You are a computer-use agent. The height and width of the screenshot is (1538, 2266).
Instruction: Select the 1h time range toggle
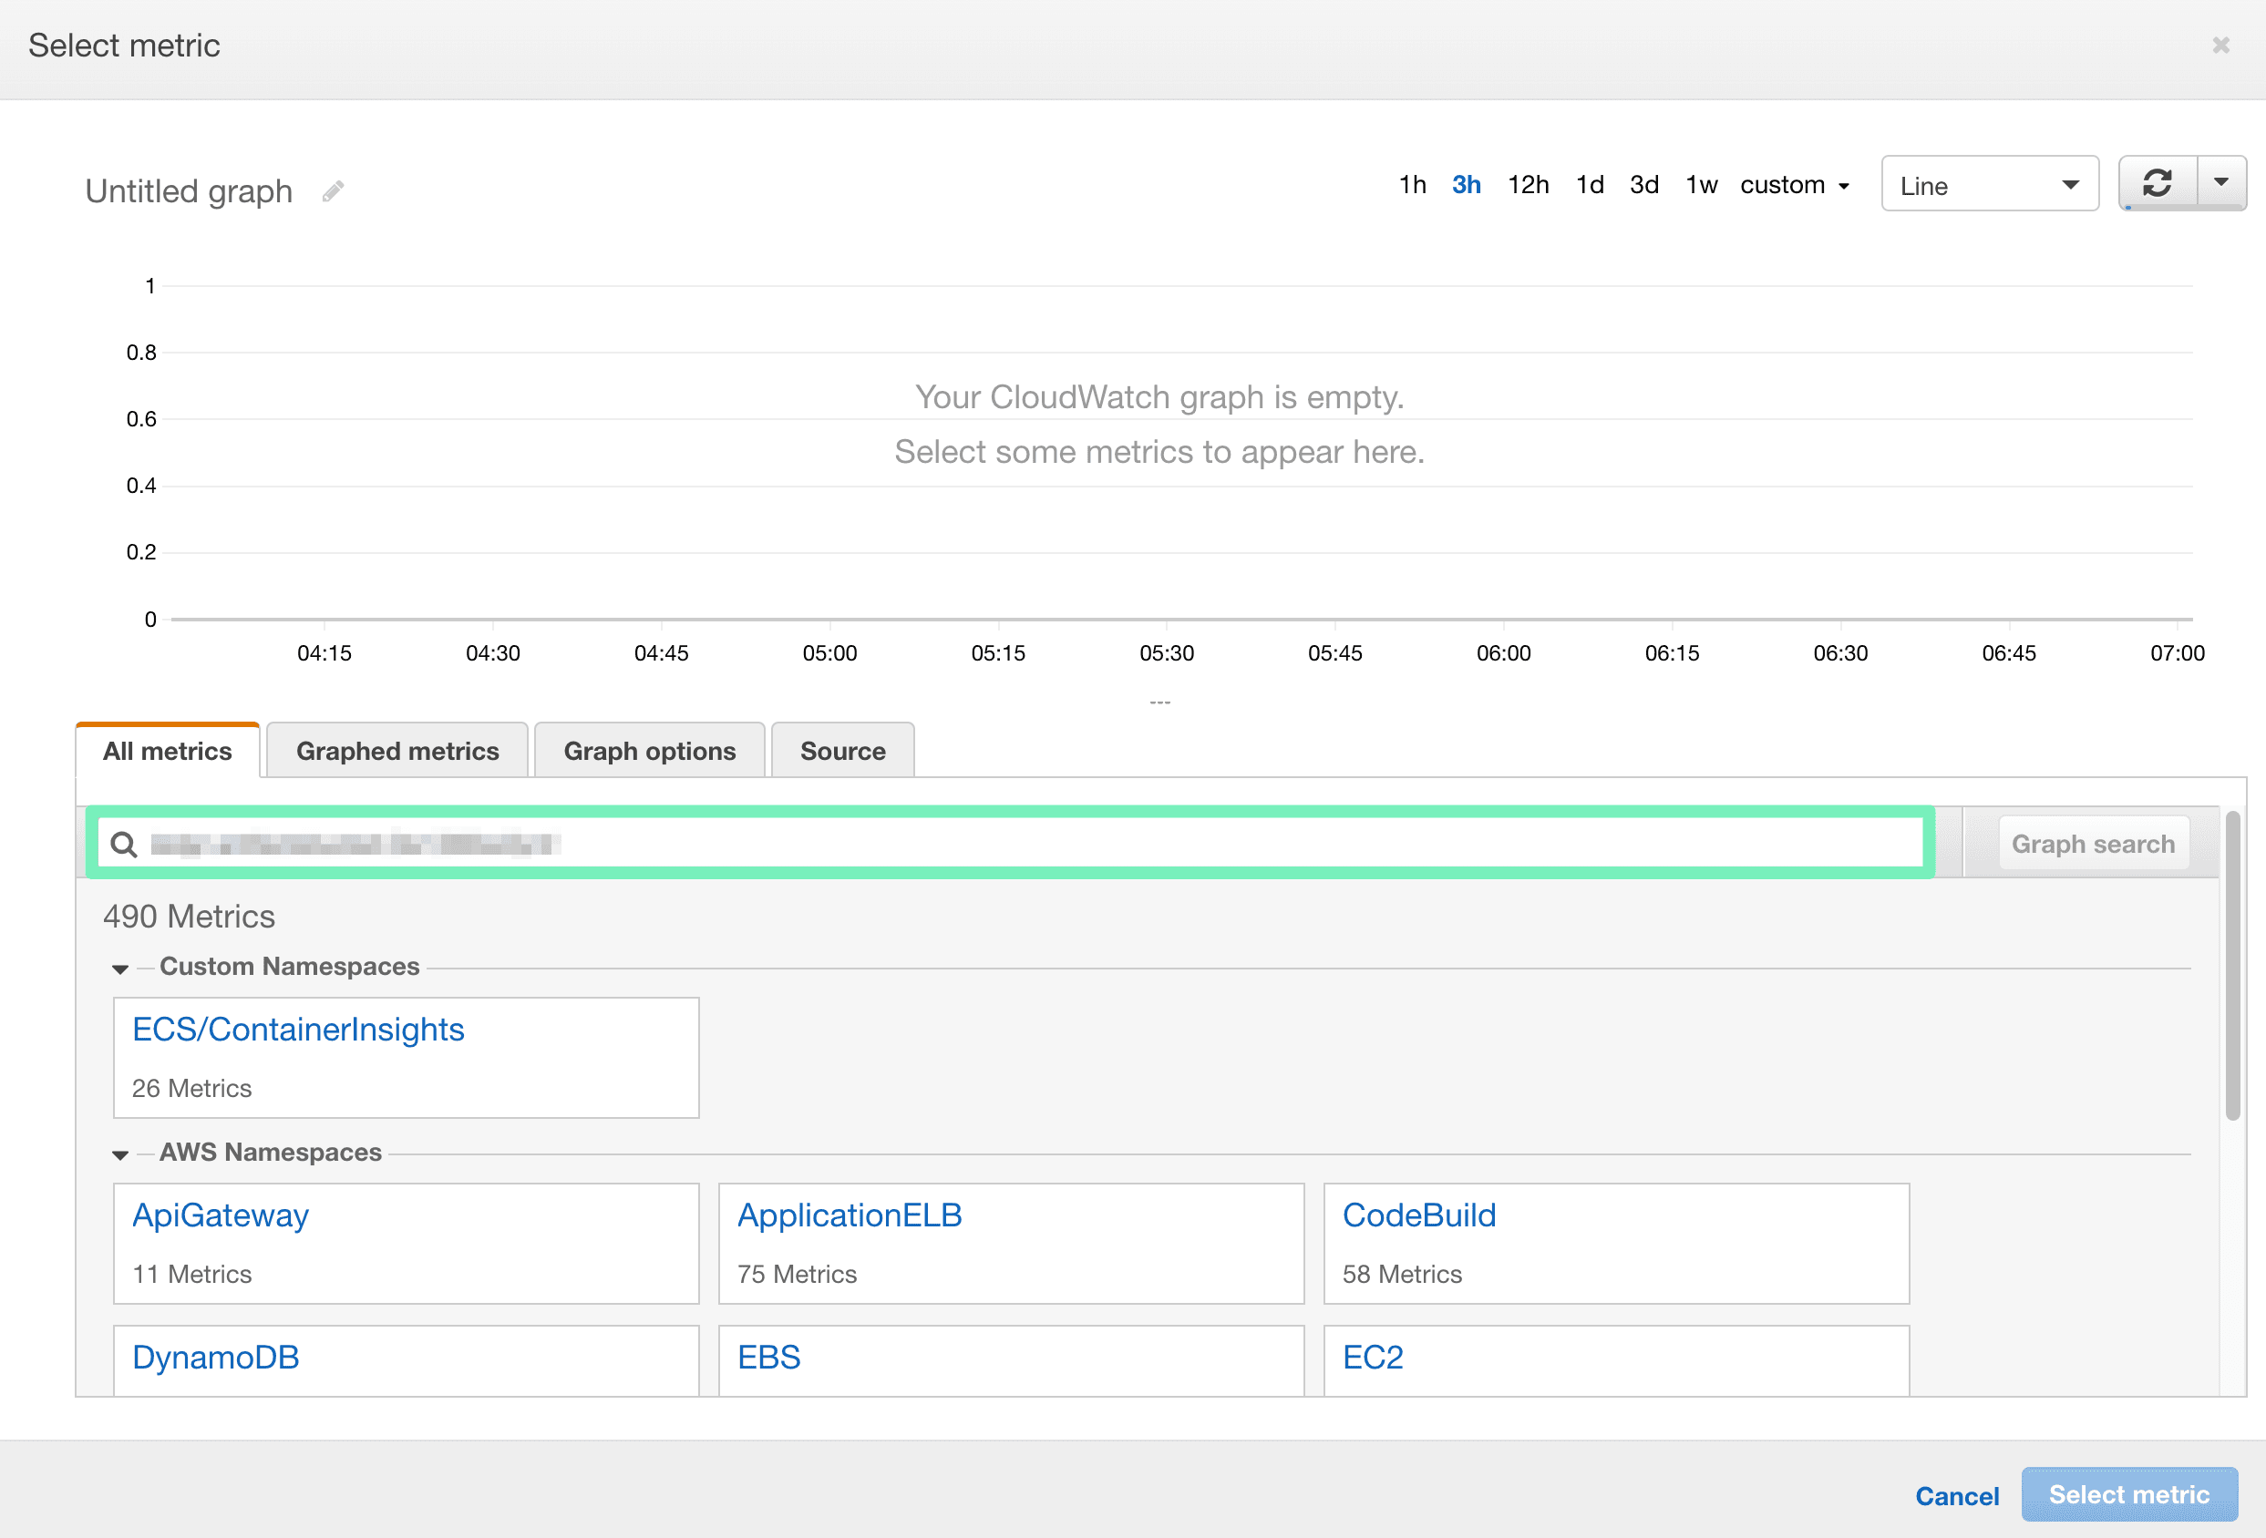1409,184
